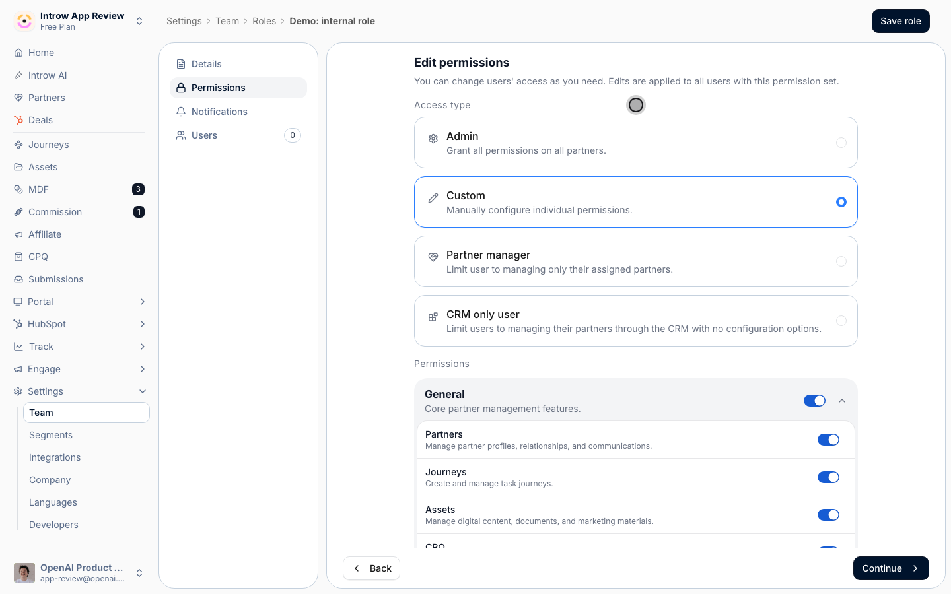Expand the Portal sidebar menu
This screenshot has width=951, height=594.
tap(143, 302)
